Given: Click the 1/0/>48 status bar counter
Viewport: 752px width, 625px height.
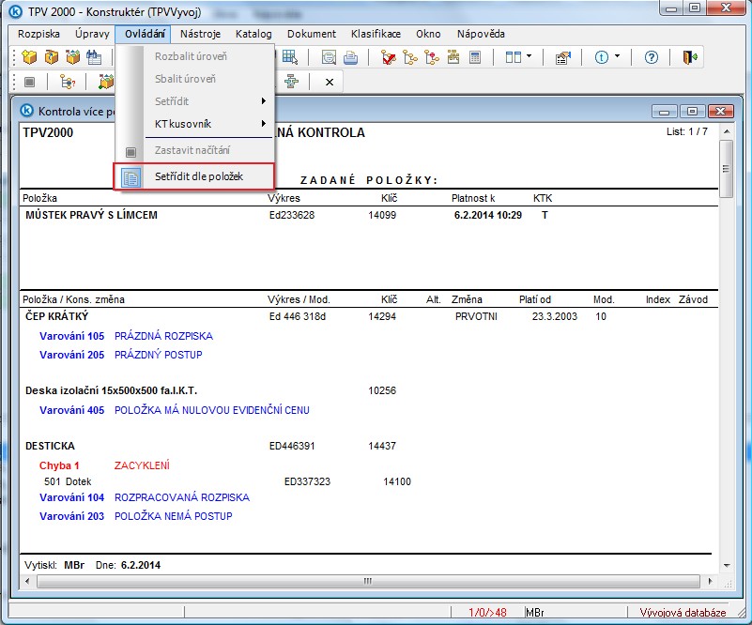Looking at the screenshot, I should [487, 613].
